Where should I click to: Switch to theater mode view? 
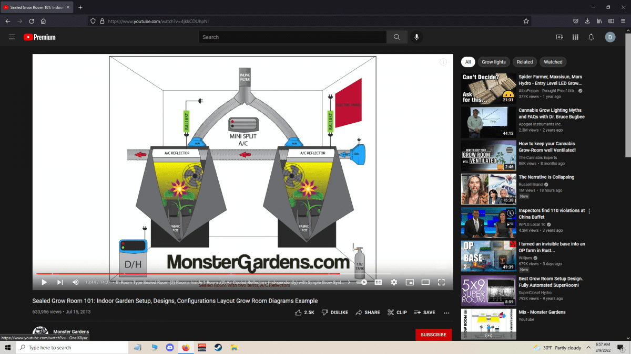425,282
